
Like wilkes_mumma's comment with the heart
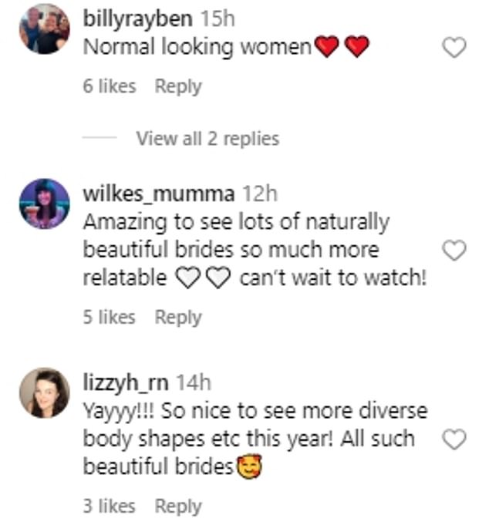coord(454,251)
